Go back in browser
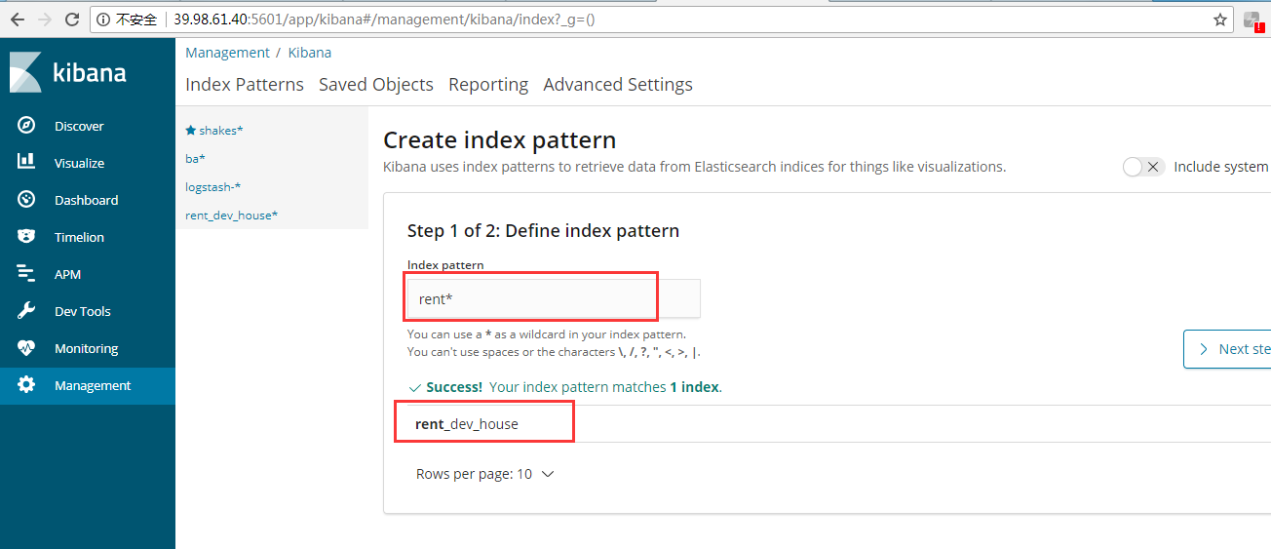This screenshot has height=549, width=1271. point(17,20)
